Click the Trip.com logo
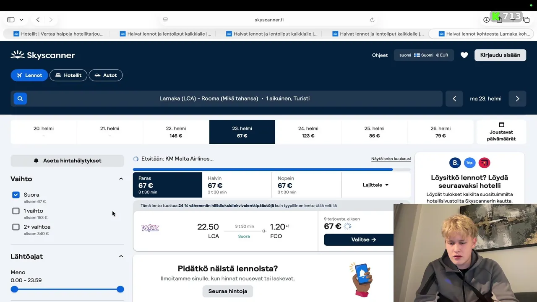This screenshot has width=537, height=302. [x=469, y=163]
